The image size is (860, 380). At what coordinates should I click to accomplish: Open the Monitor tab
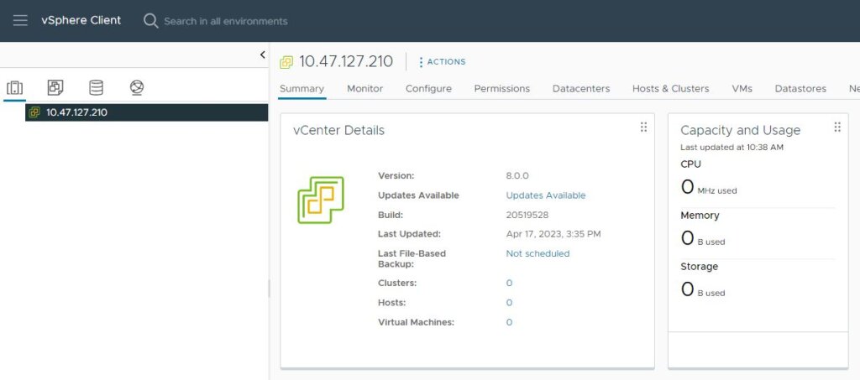point(364,89)
